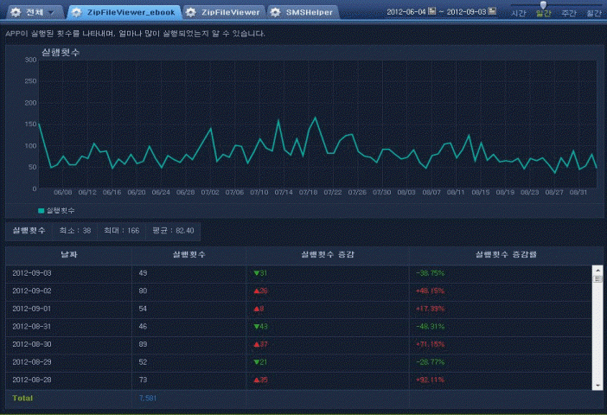The image size is (607, 415).
Task: Click the 최소 : 38 statistic
Action: click(x=75, y=231)
